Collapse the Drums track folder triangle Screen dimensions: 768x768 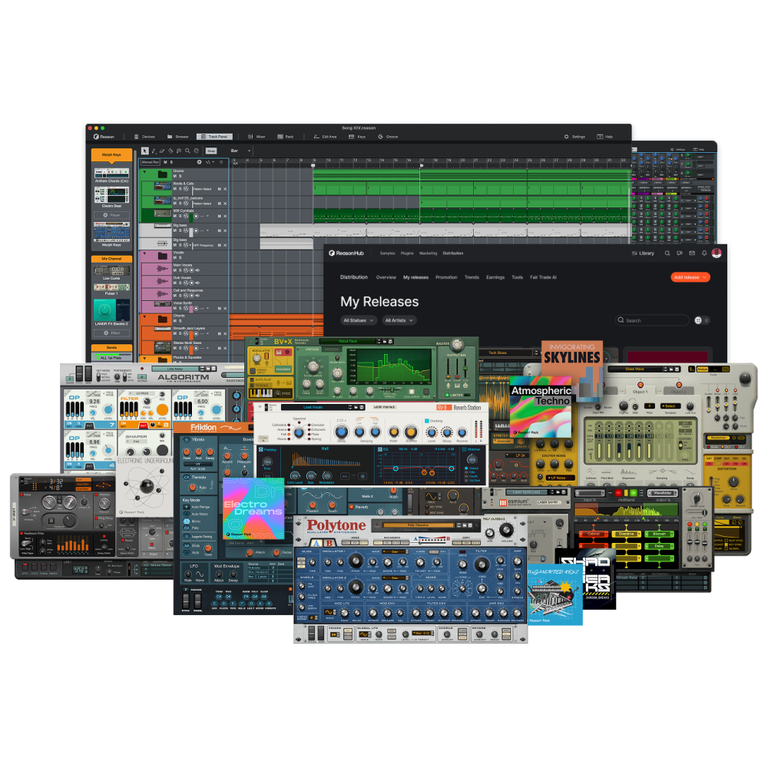coord(144,172)
